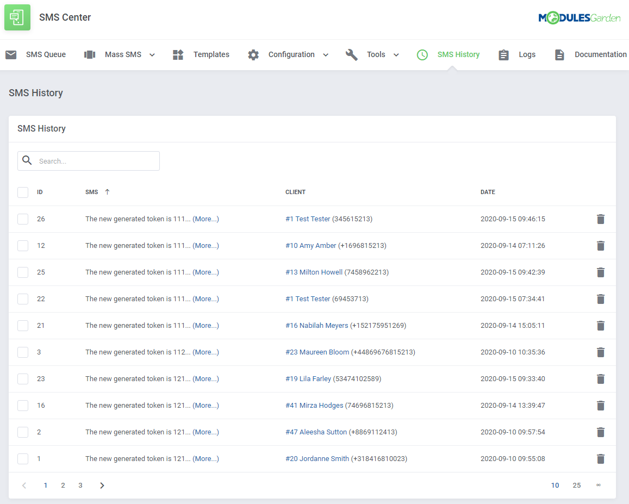Click the Documentation file icon
The image size is (629, 504).
[559, 54]
